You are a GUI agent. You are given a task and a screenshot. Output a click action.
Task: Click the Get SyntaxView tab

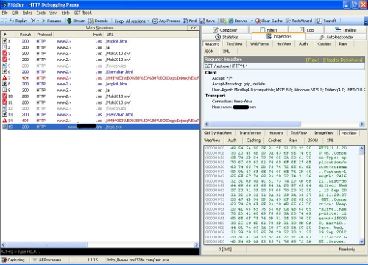(218, 132)
